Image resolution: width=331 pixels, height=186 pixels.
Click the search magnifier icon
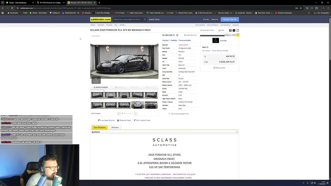(x=145, y=19)
